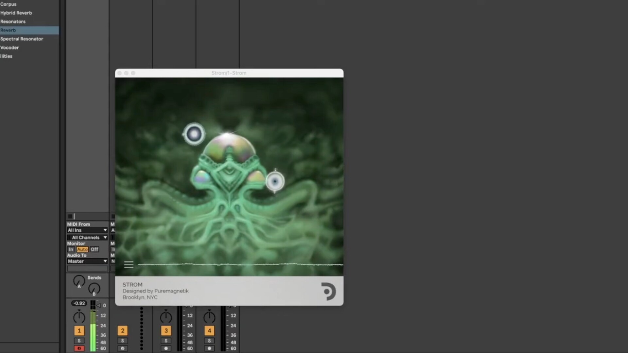Toggle track 2 activator button
This screenshot has width=628, height=353.
click(123, 331)
